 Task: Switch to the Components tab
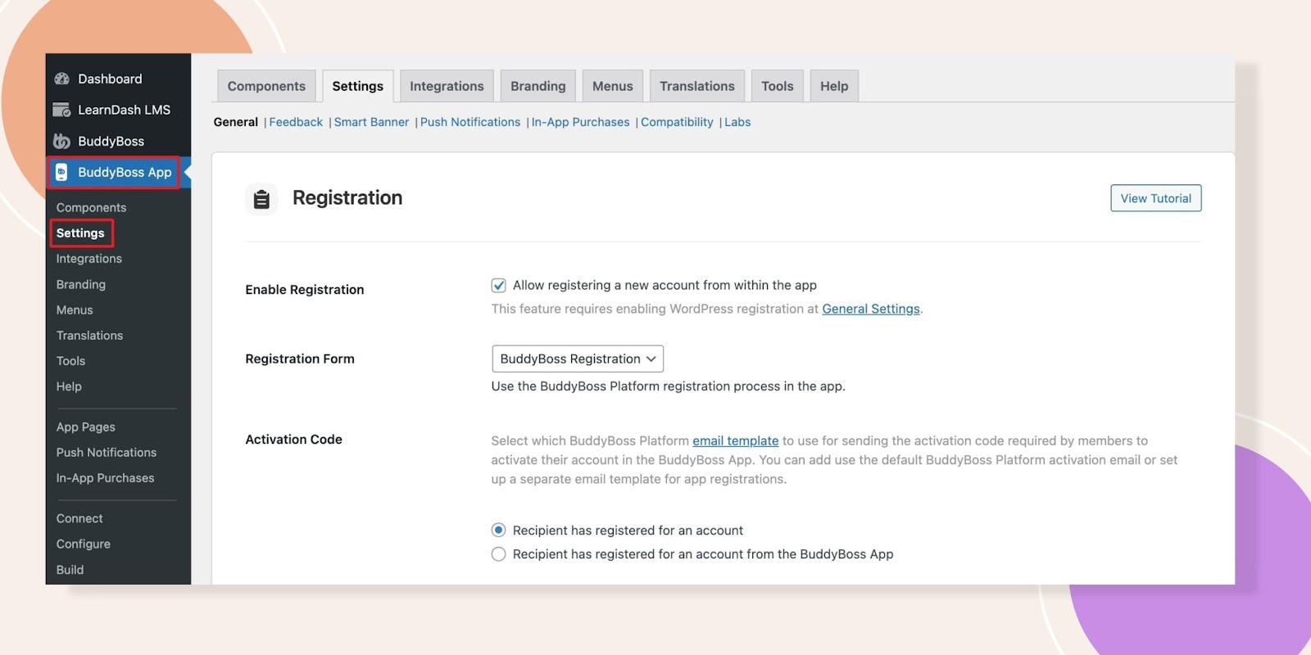pos(266,86)
